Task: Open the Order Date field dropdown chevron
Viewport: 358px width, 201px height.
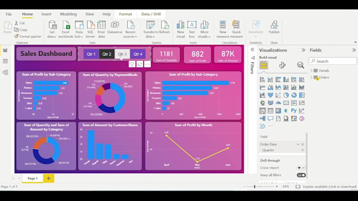Action: click(298, 144)
